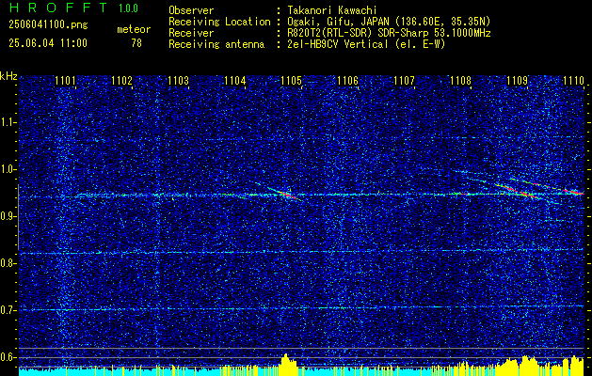This screenshot has height=376, width=592.
Task: Click time marker 1104
Action: pyautogui.click(x=235, y=80)
